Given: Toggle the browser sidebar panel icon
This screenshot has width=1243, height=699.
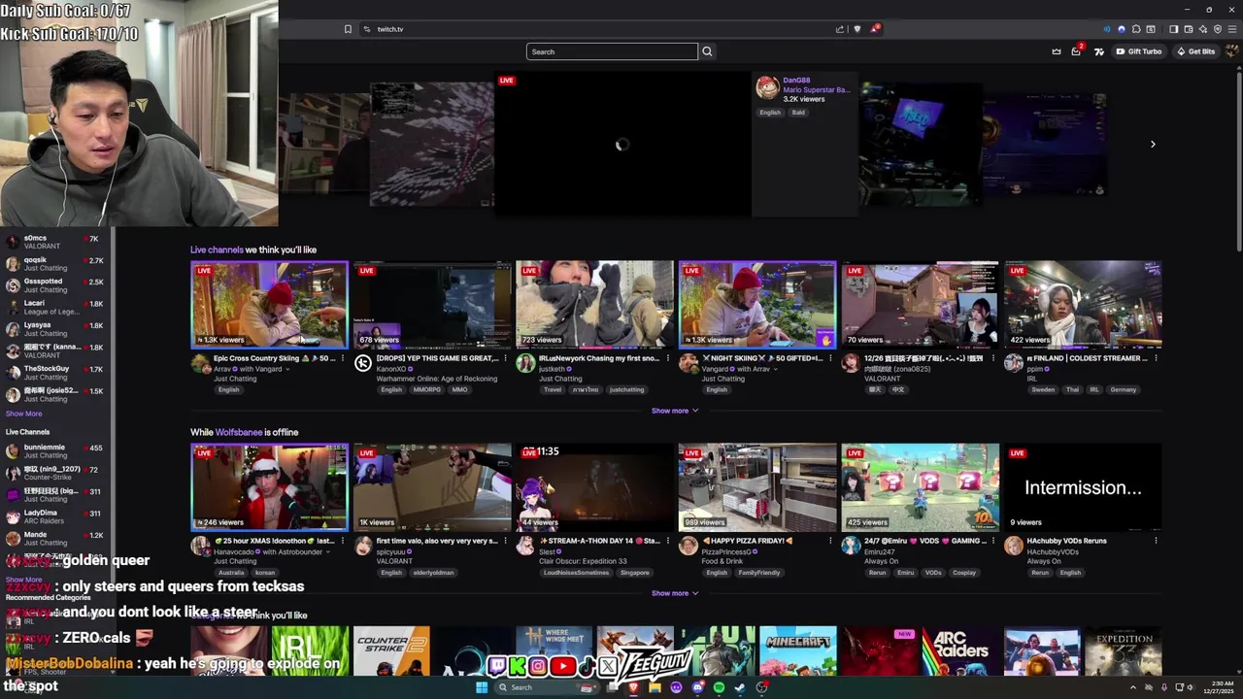Looking at the screenshot, I should [1173, 29].
